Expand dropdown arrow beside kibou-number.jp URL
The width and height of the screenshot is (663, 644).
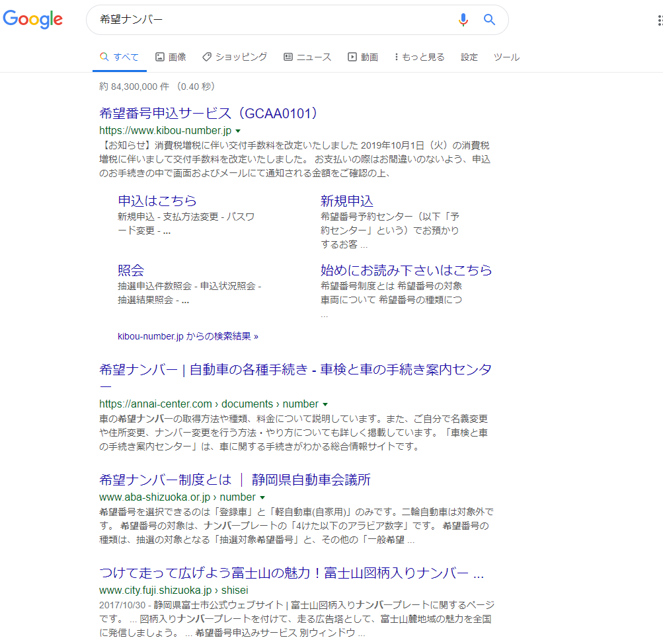[238, 131]
